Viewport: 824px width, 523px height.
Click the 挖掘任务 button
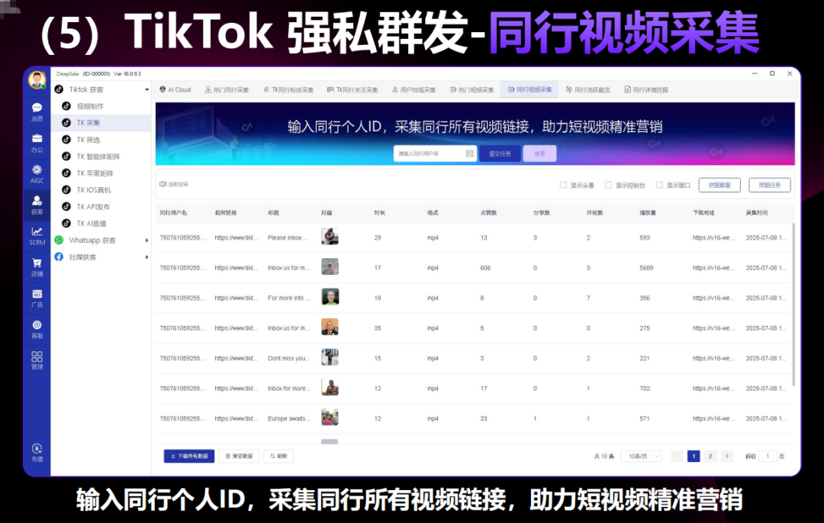click(x=769, y=185)
